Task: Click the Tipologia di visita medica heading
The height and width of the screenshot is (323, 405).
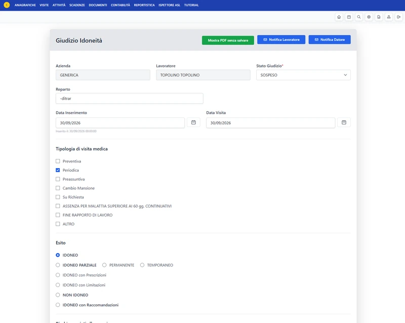Action: point(82,149)
